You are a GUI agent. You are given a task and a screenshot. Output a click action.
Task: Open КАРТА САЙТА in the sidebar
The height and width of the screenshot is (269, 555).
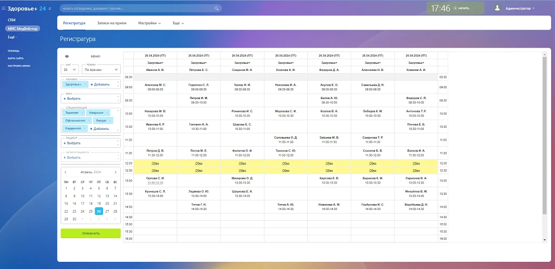coord(16,58)
